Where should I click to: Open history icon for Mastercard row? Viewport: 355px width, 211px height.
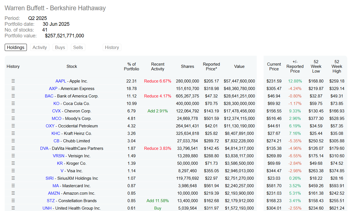click(13, 186)
